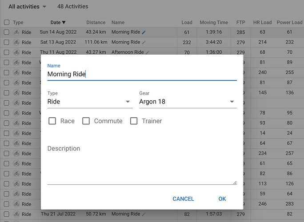Confirm the dialog with OK

222,199
